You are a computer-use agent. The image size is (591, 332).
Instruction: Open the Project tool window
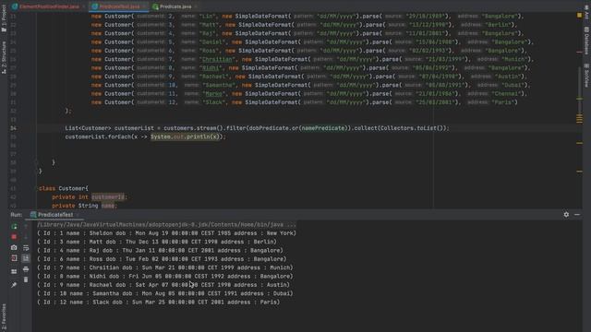click(4, 18)
